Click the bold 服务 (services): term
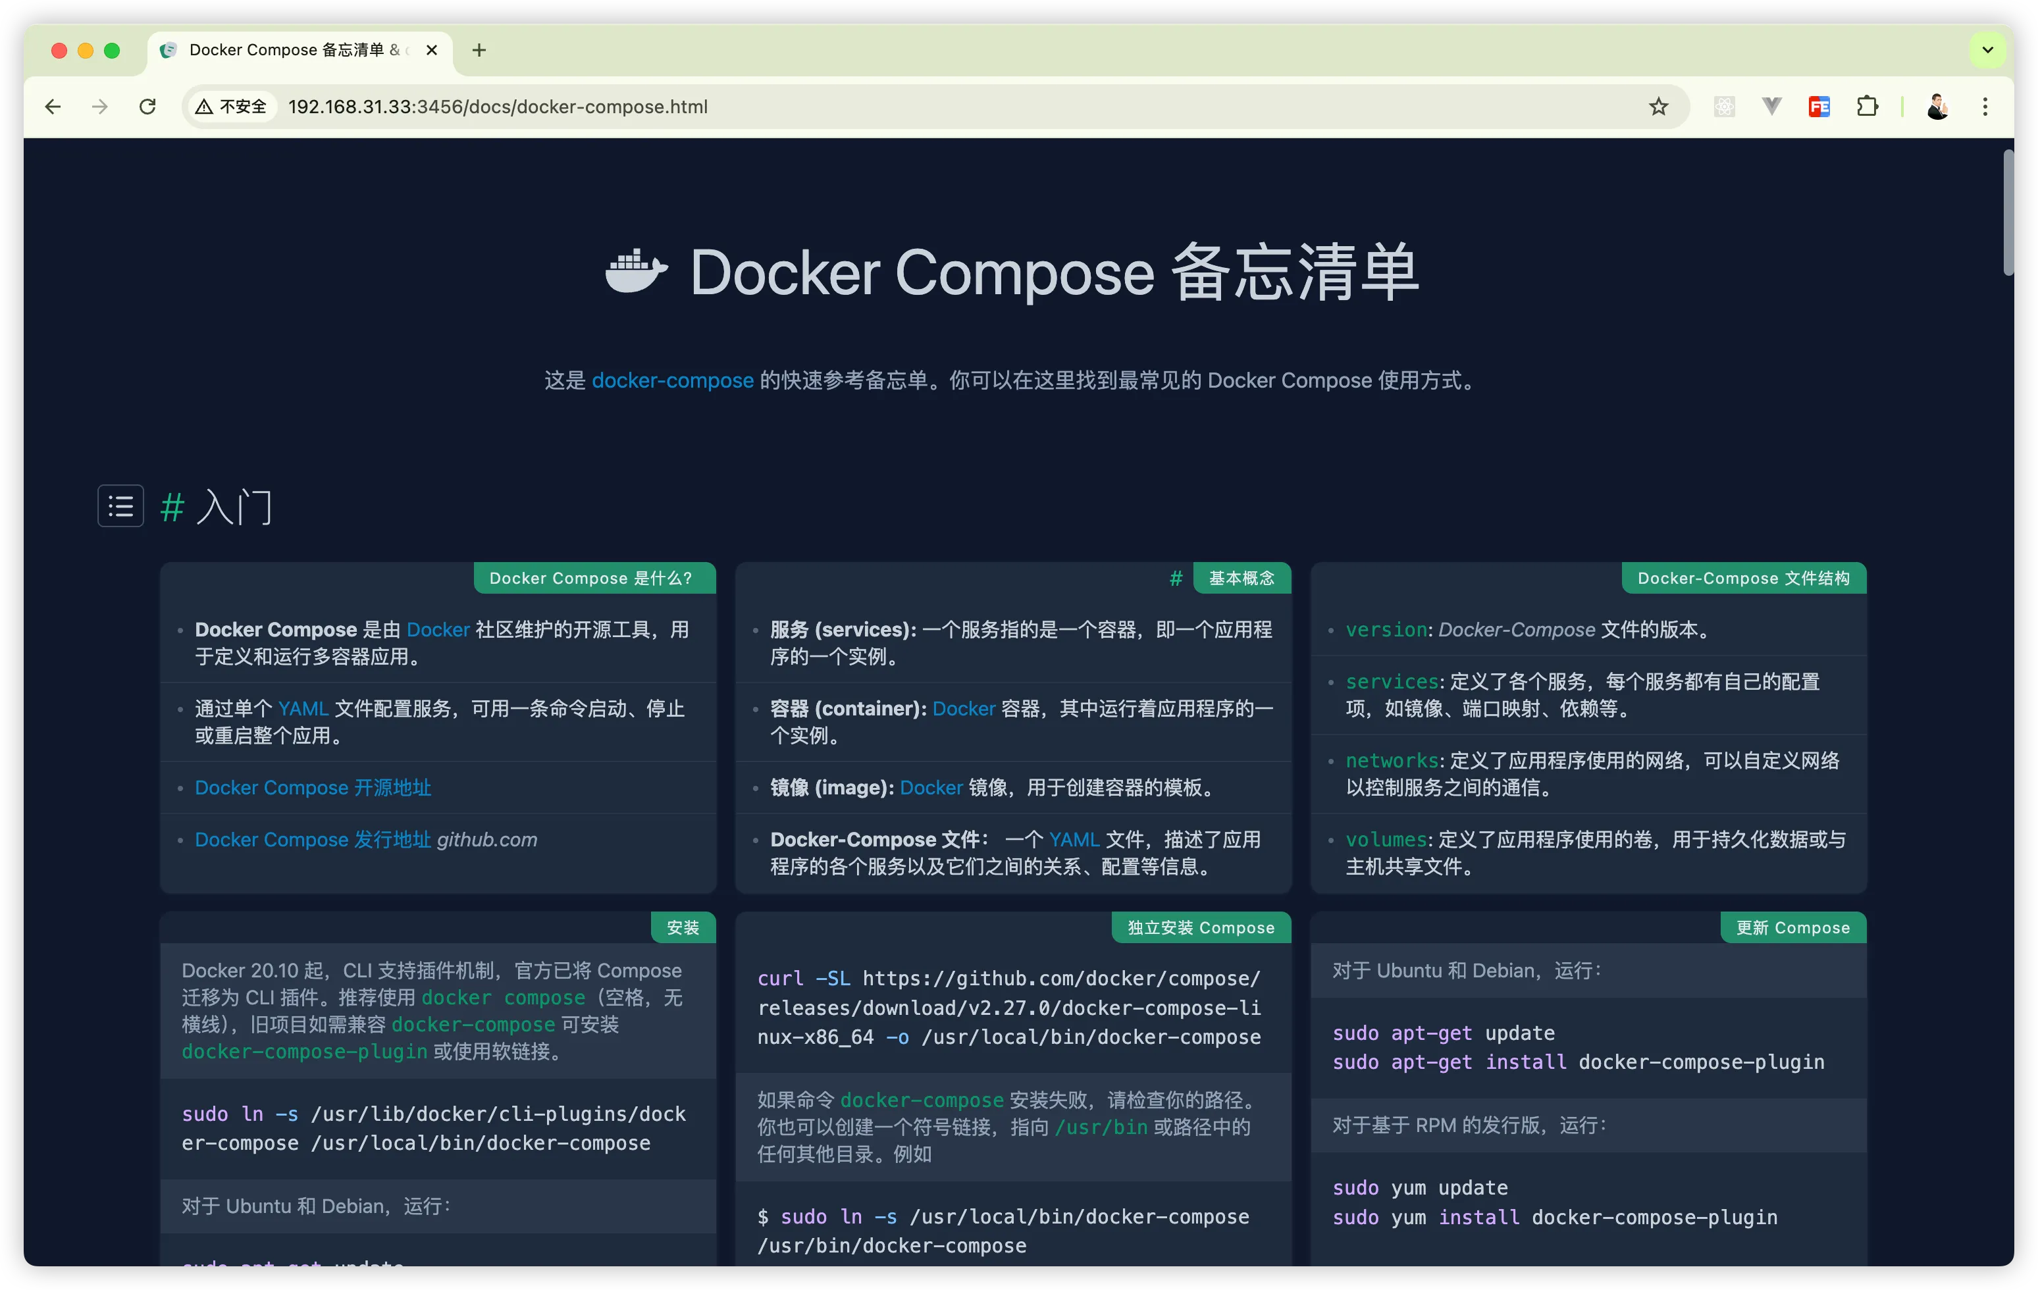Screen dimensions: 2038x1290 coord(843,629)
